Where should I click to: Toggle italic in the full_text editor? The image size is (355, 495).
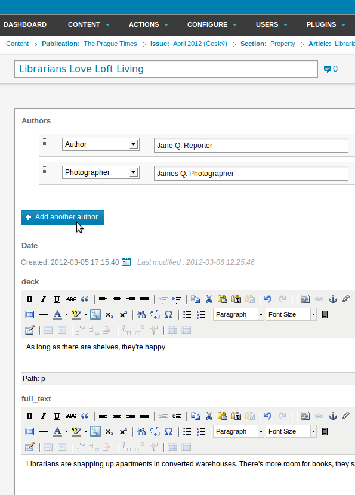pos(44,416)
